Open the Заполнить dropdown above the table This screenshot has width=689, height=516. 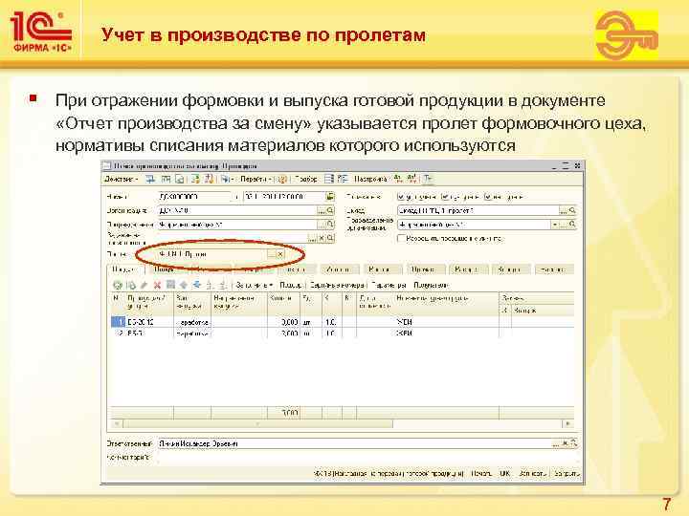(255, 285)
